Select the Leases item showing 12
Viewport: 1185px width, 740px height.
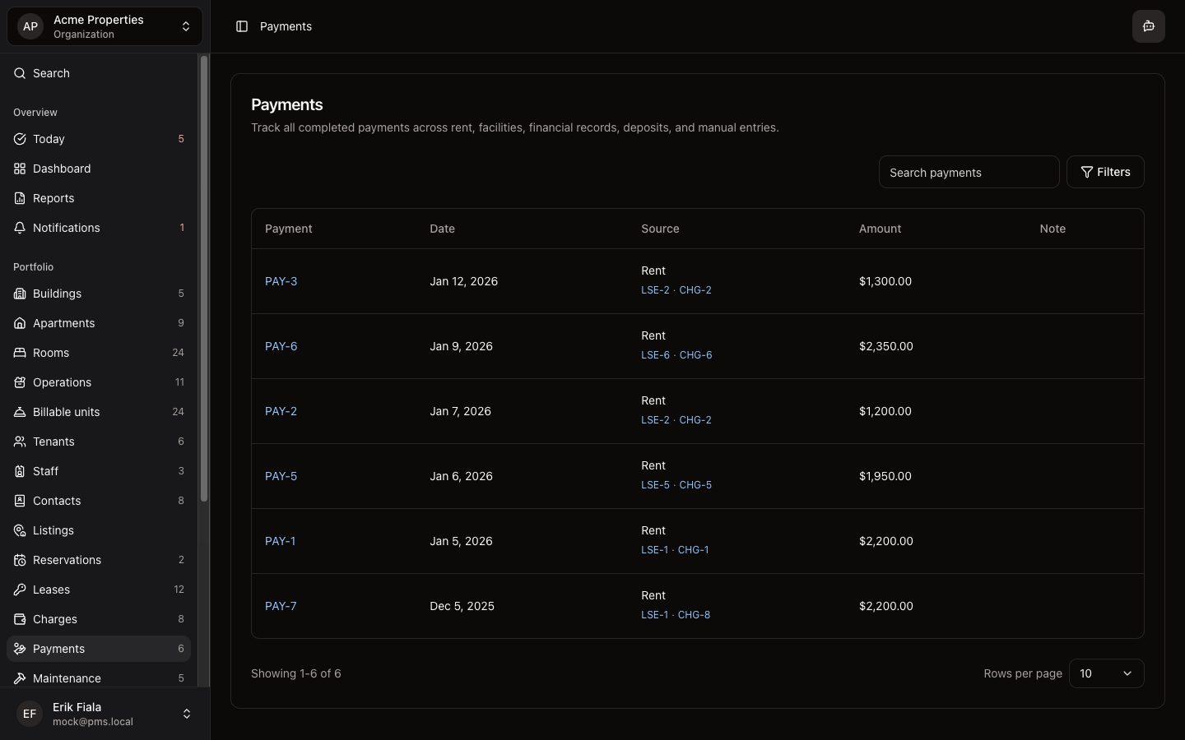click(51, 590)
